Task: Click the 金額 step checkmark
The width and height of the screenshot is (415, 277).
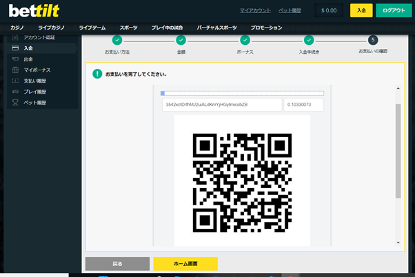Action: 181,40
